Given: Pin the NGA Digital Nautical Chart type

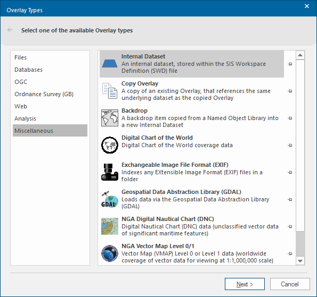Looking at the screenshot, I should click(290, 226).
